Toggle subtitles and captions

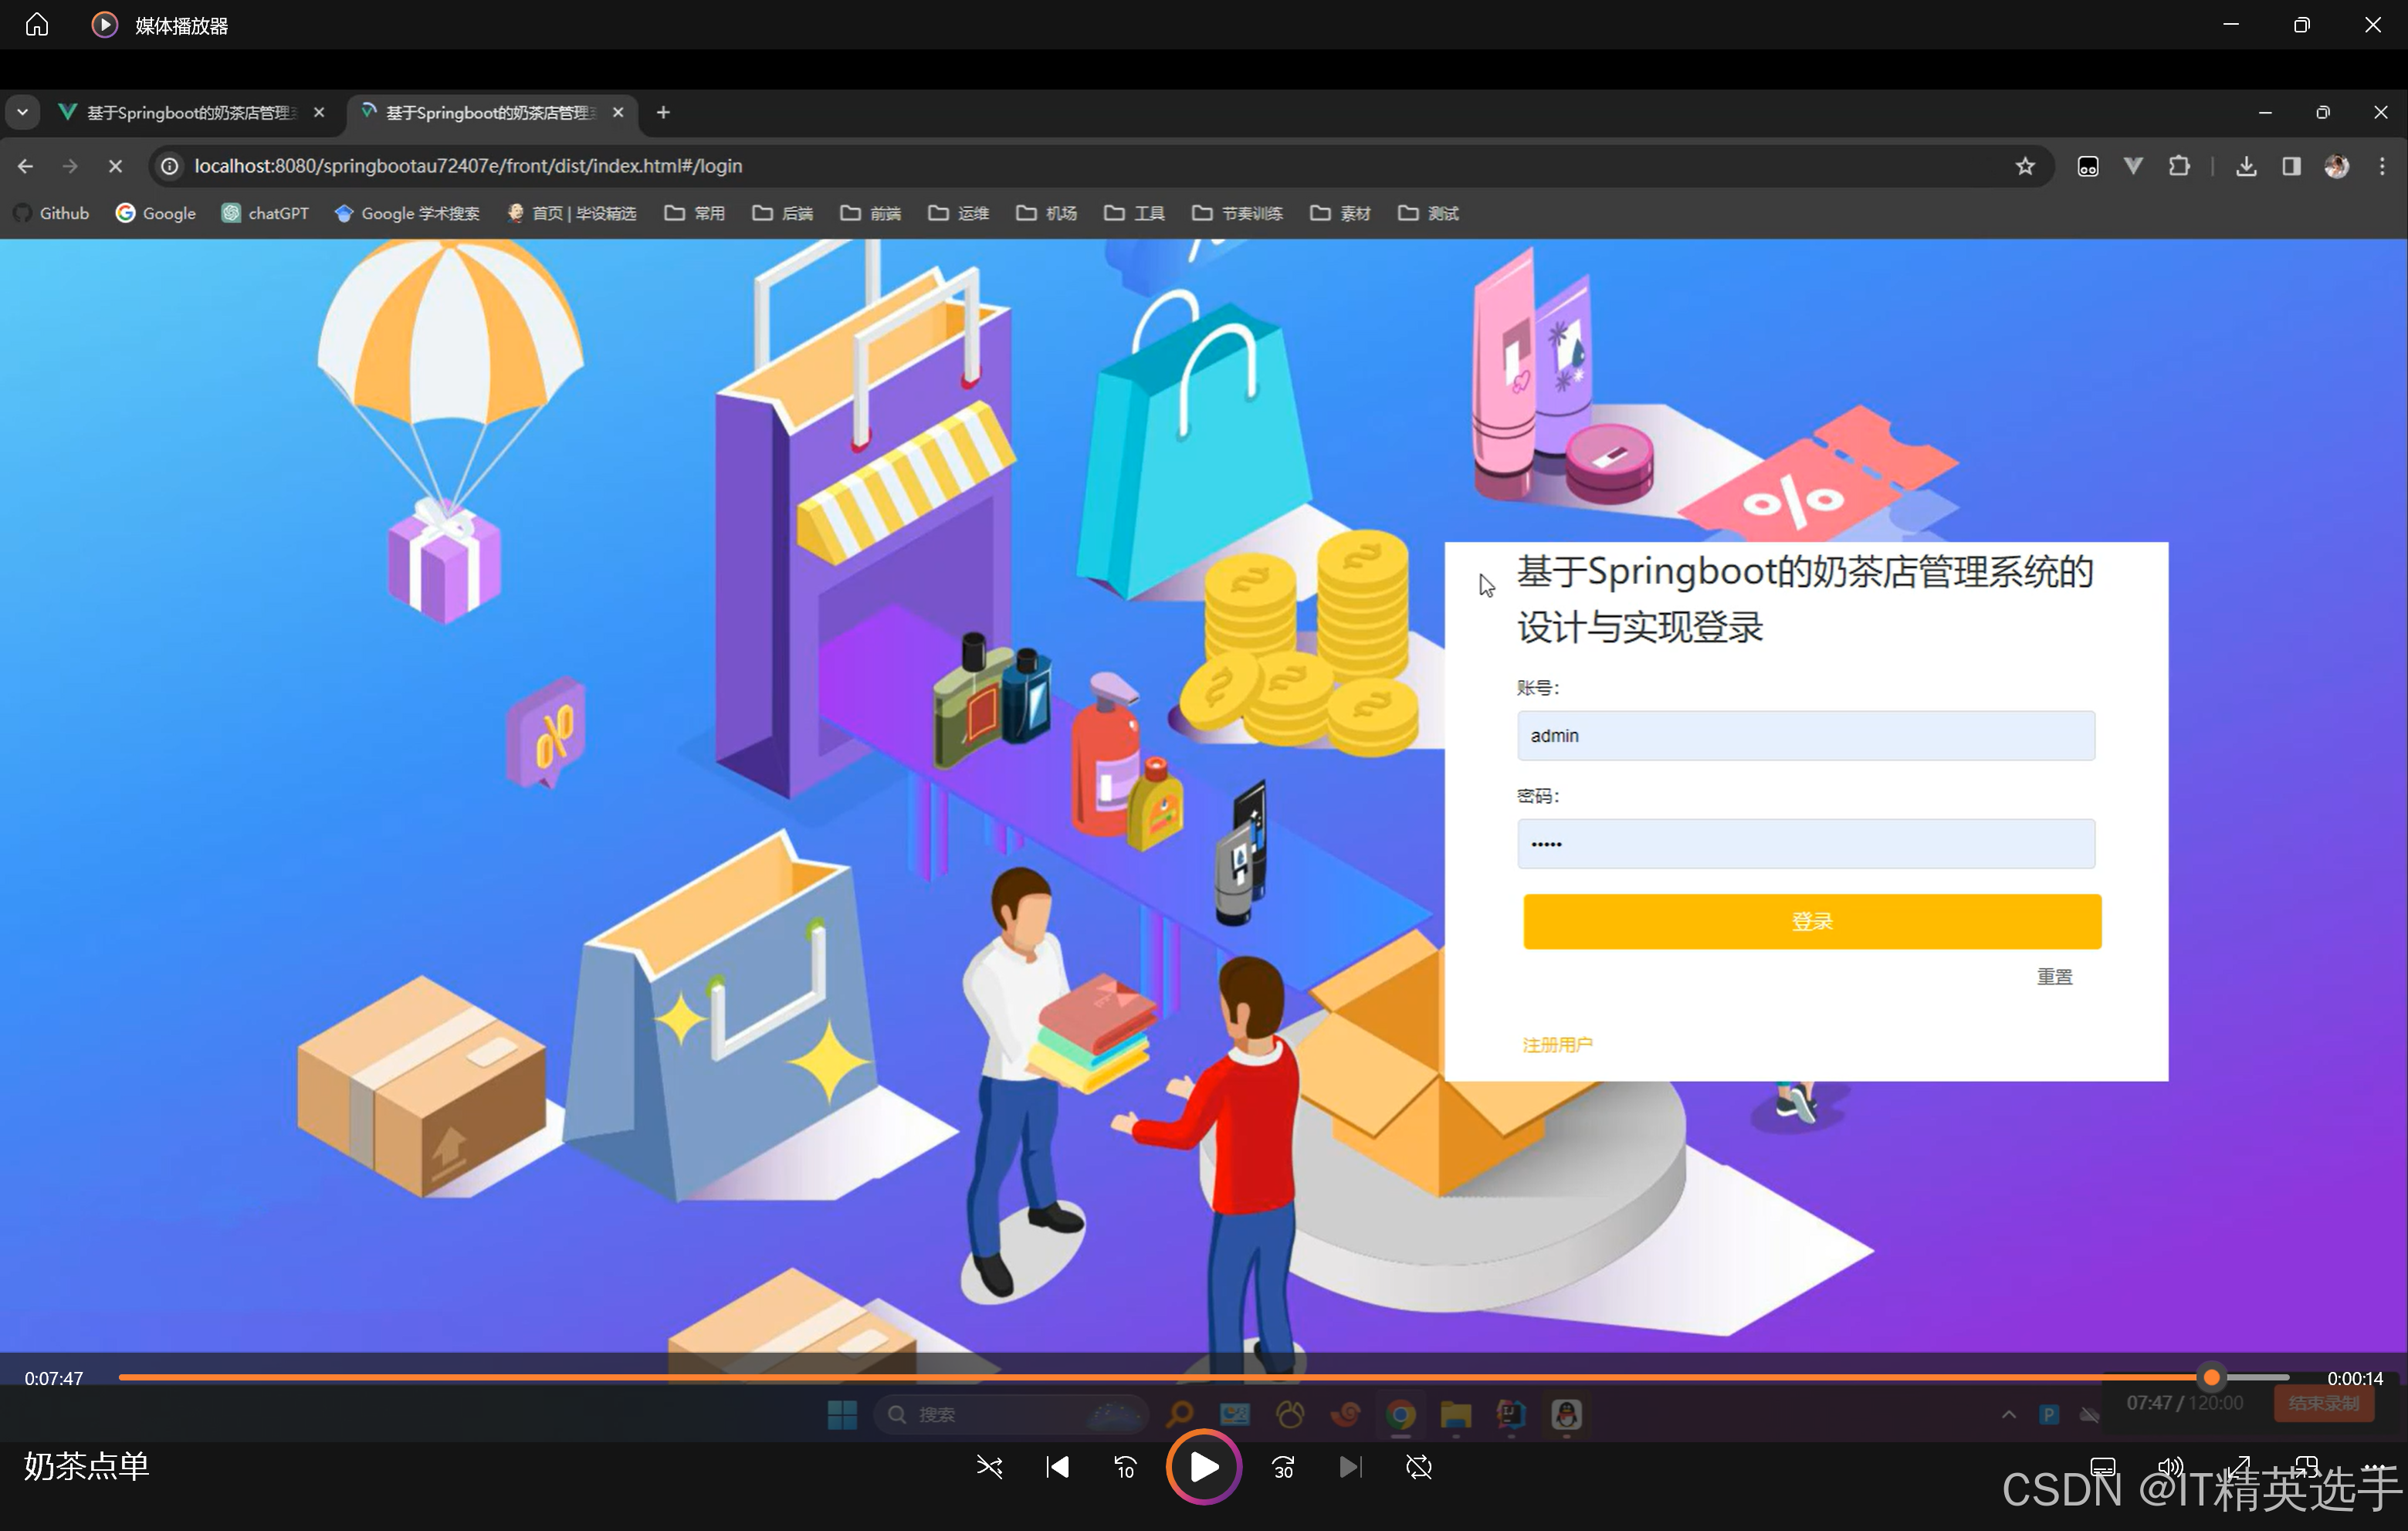coord(2102,1467)
